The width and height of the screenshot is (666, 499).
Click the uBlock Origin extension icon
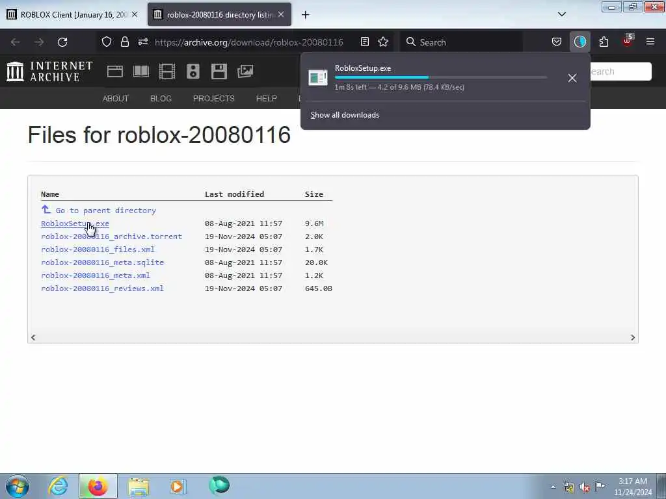628,41
